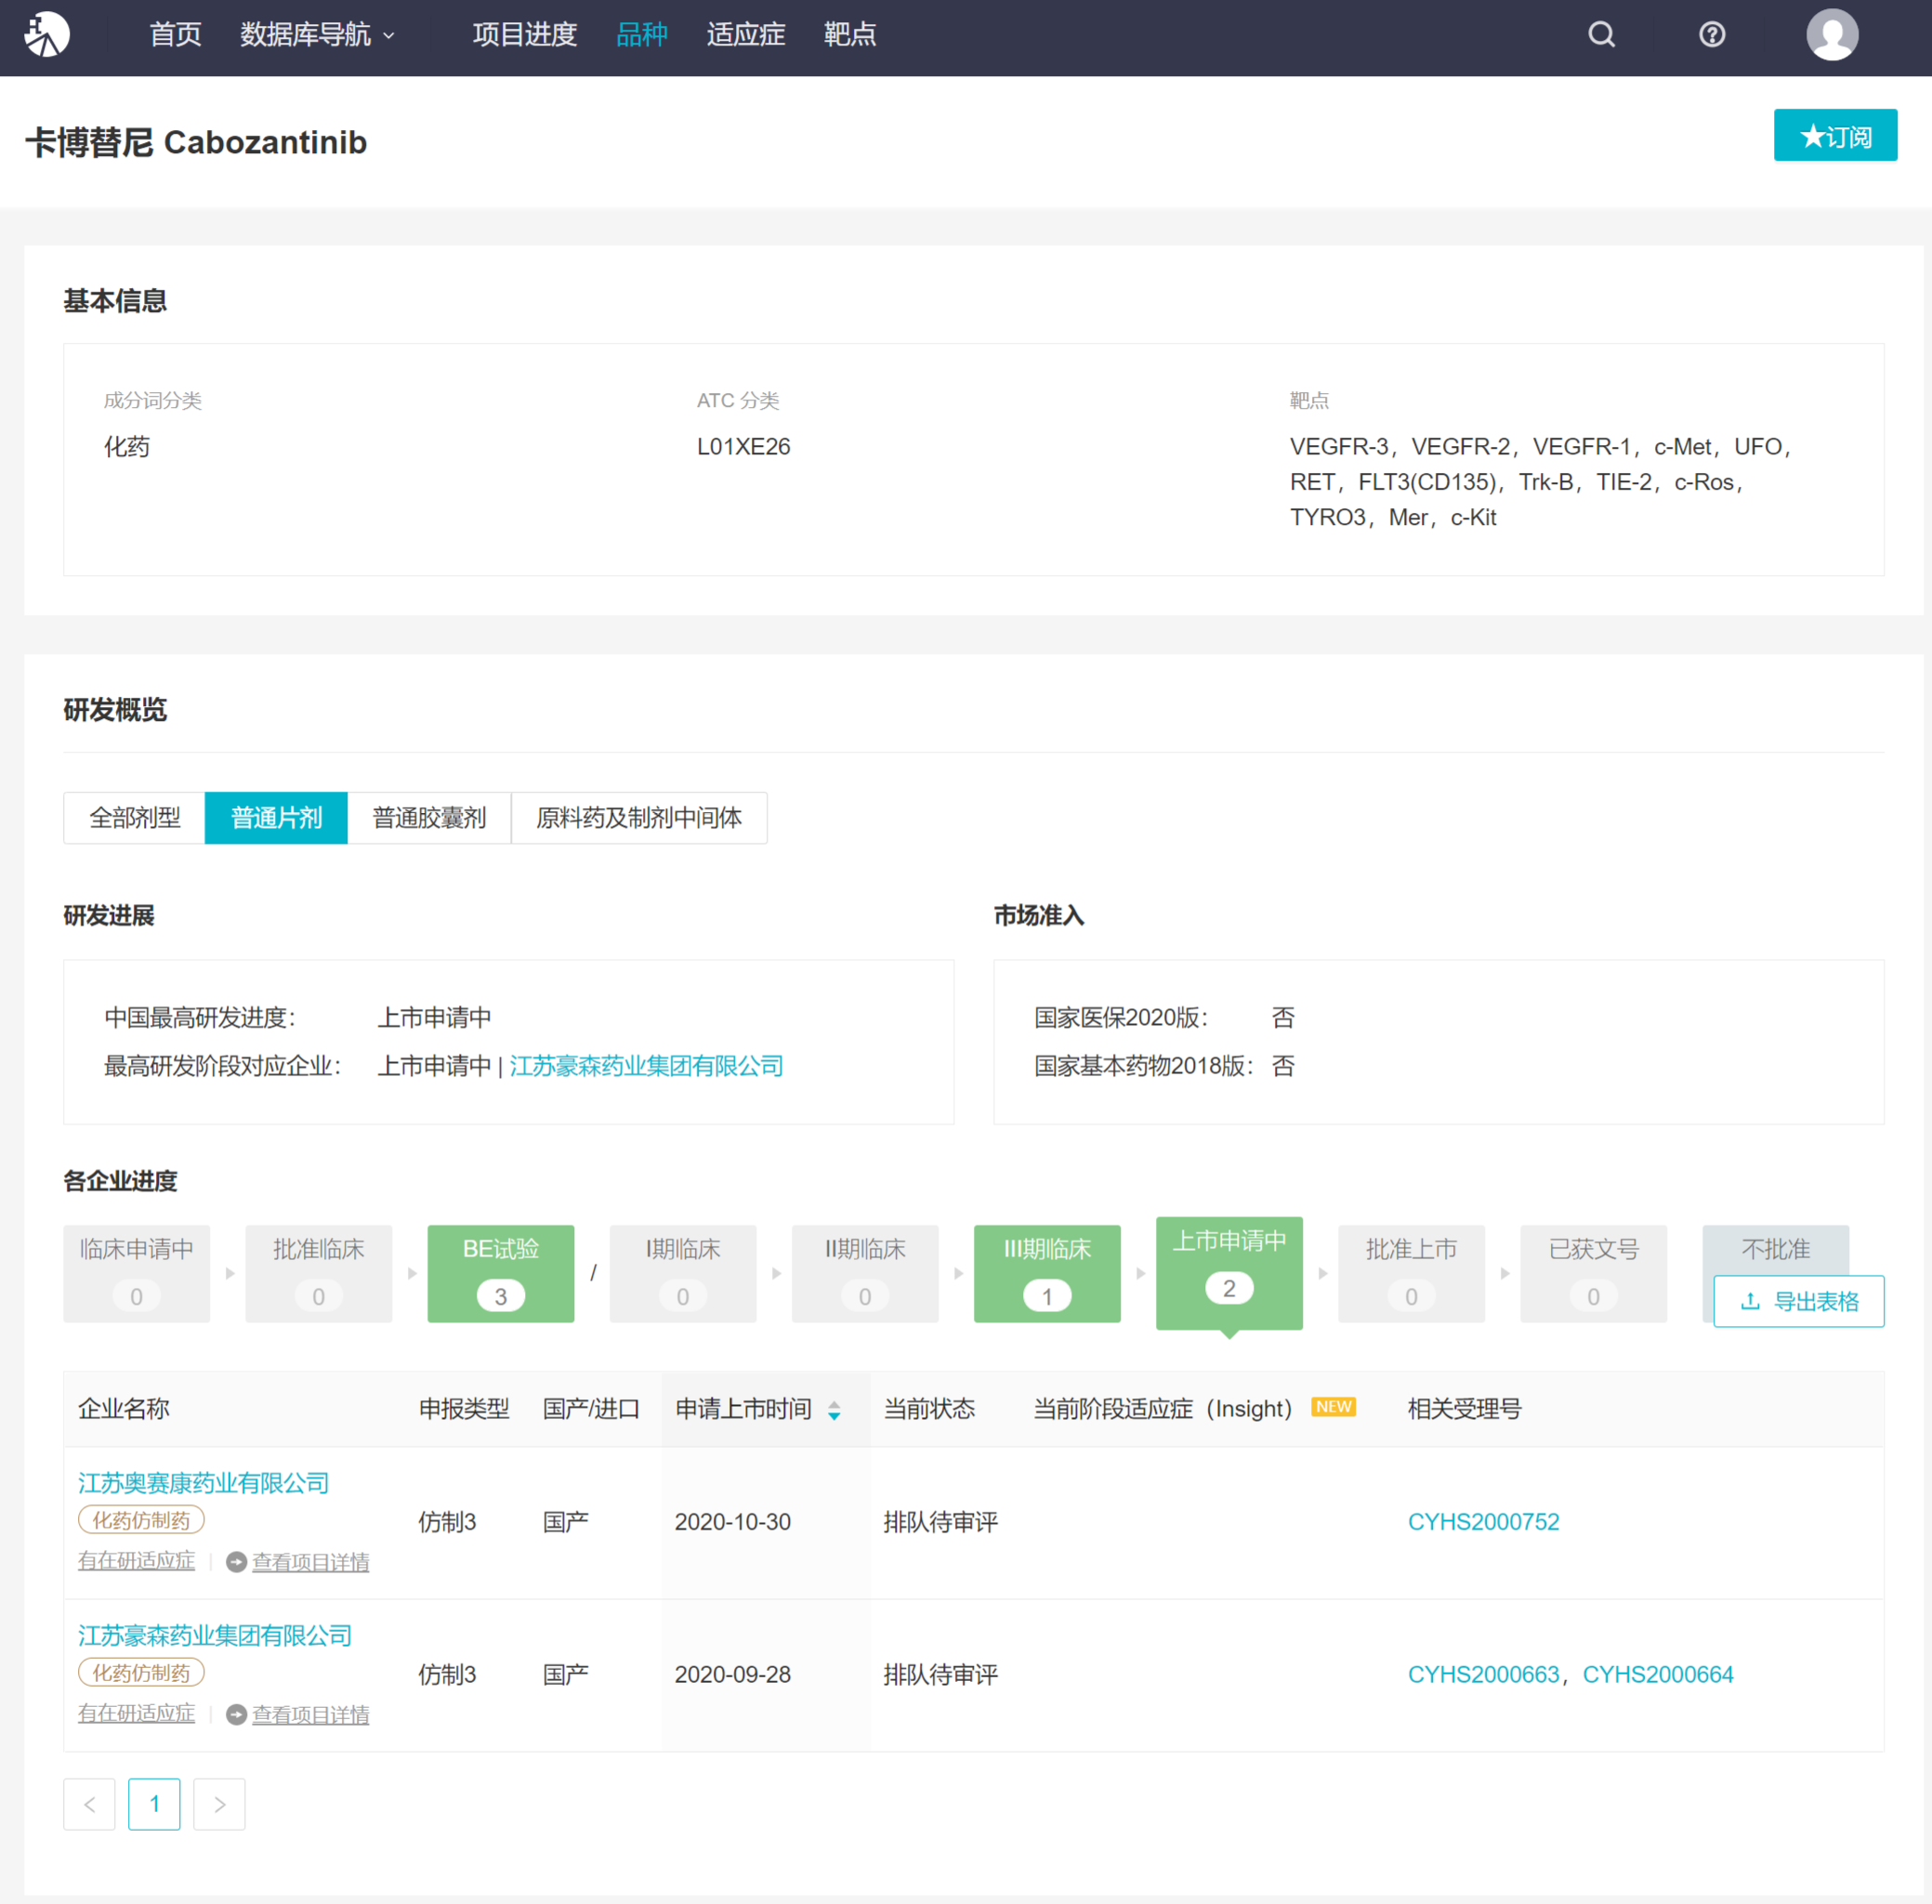This screenshot has height=1904, width=1932.
Task: Select the 已获文号 stage box
Action: click(1593, 1274)
